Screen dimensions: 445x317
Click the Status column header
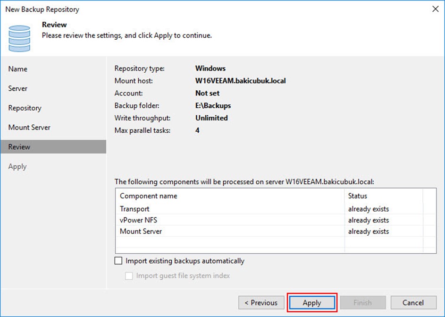(x=357, y=196)
